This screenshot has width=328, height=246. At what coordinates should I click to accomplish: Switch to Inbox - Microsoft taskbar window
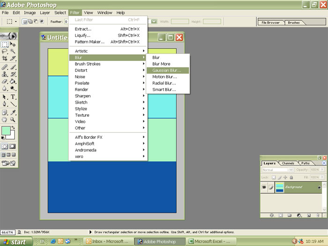[109, 241]
